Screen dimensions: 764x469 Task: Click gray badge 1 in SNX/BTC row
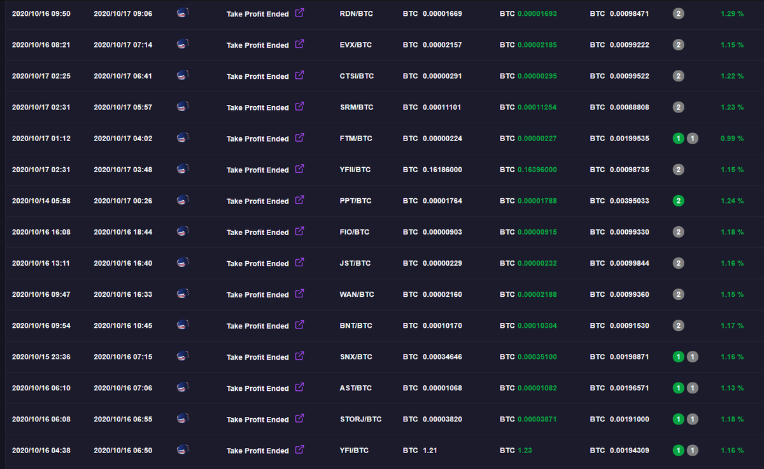point(693,357)
